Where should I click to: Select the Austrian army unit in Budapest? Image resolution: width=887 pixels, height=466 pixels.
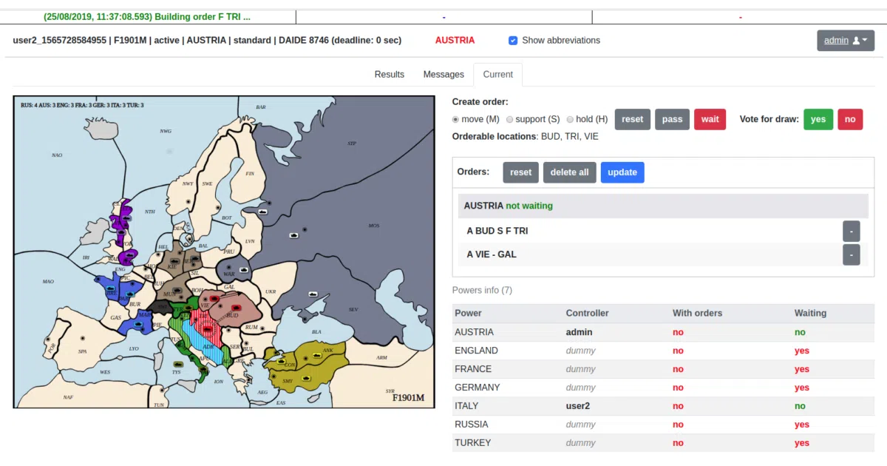coord(237,308)
